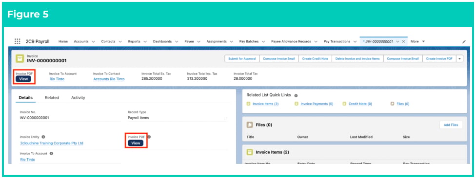Image resolution: width=476 pixels, height=178 pixels.
Task: Show more actions arrow after Create Invoice PDF
Action: point(460,59)
